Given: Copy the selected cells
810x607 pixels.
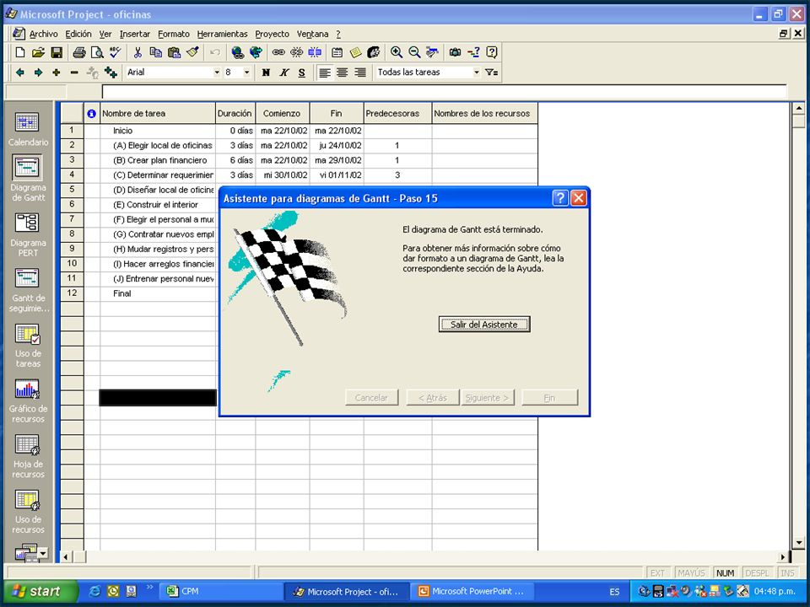Looking at the screenshot, I should tap(155, 52).
